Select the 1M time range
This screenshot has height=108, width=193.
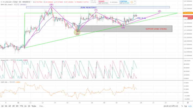10,106
